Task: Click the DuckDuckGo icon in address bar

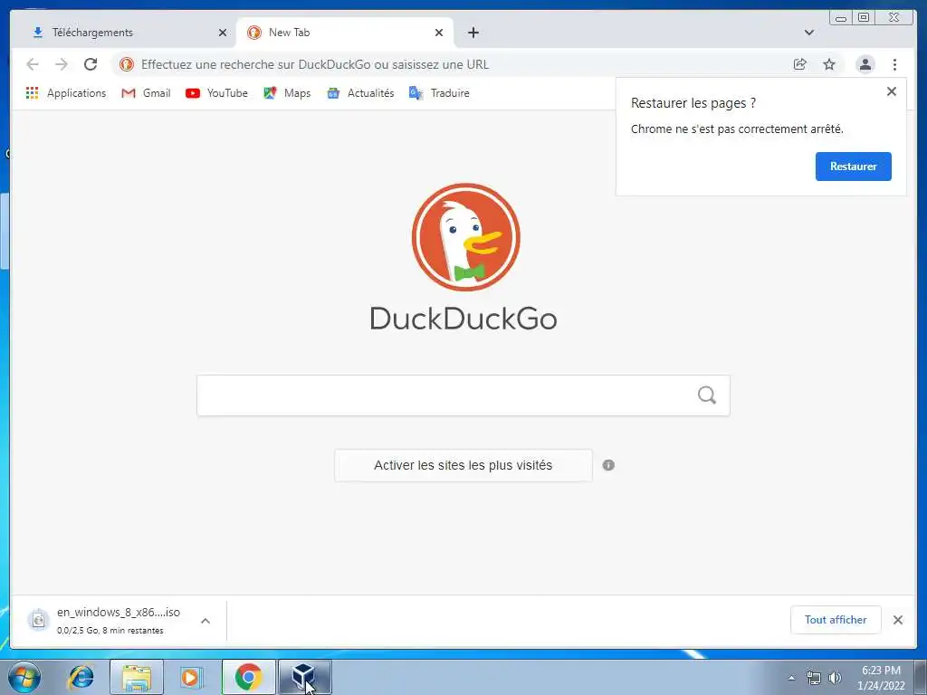Action: [127, 64]
